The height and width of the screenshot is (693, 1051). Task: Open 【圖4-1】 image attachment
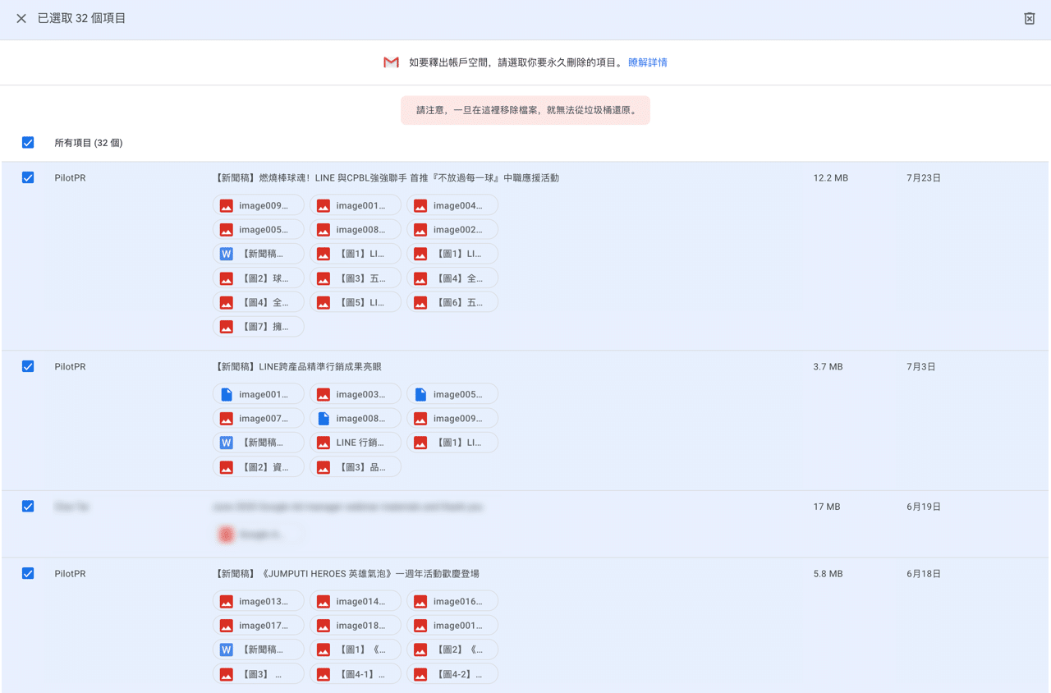pos(356,674)
